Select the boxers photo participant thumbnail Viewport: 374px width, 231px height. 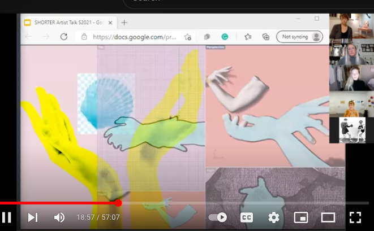352,130
